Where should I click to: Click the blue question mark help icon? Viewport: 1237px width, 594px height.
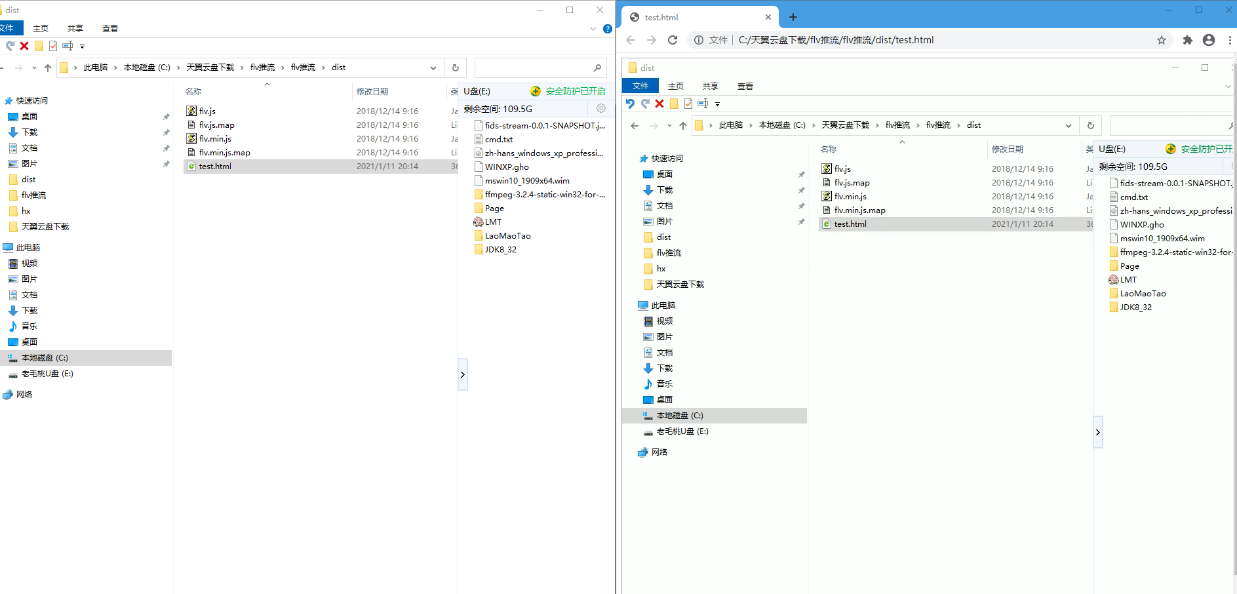click(x=608, y=29)
